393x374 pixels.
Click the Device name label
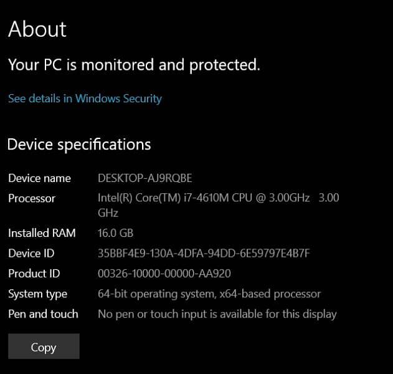(x=39, y=178)
